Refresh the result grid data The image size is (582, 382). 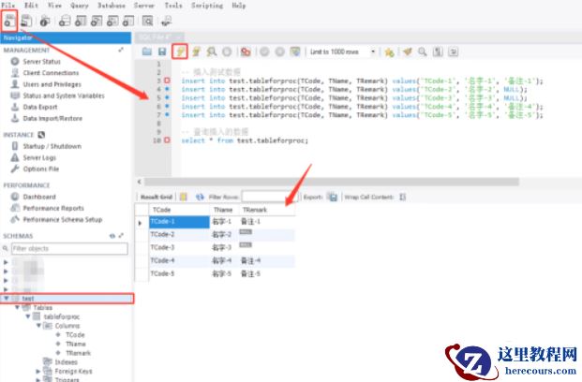click(200, 197)
